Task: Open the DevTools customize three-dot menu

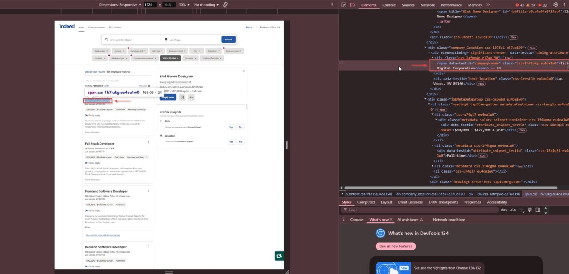Action: click(x=564, y=5)
